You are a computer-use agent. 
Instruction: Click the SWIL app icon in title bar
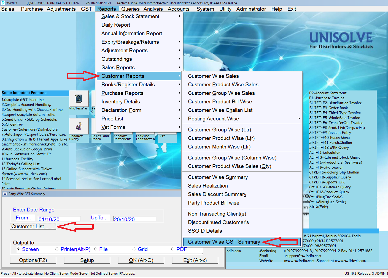(x=3, y=3)
